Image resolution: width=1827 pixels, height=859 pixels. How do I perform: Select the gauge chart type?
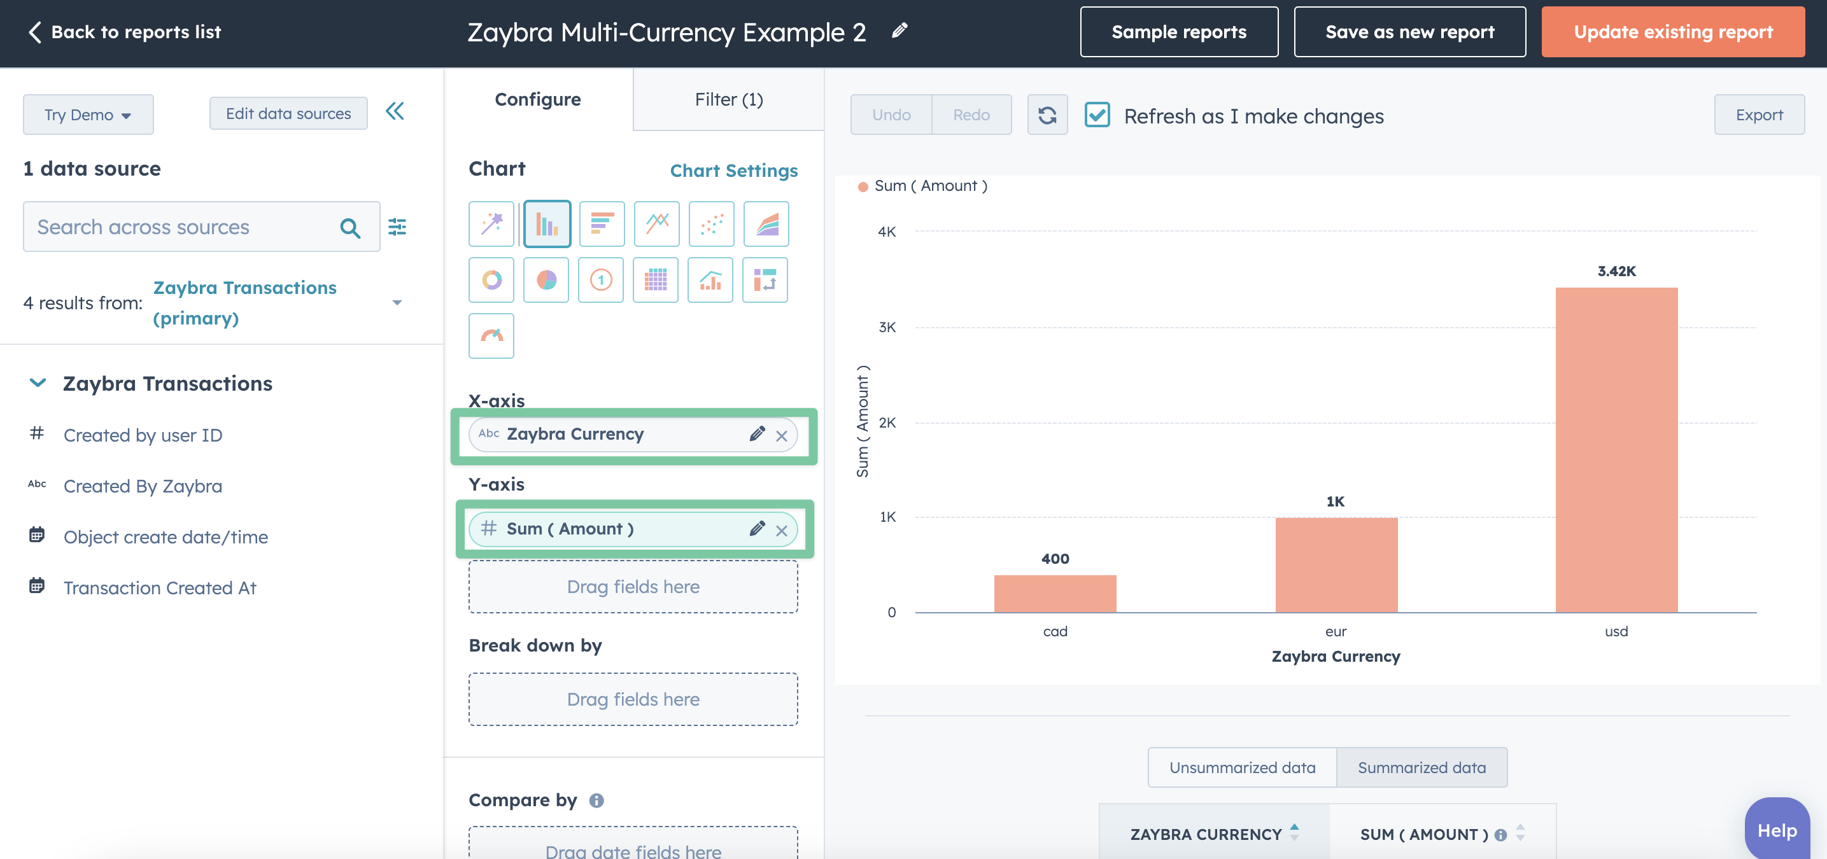point(491,336)
